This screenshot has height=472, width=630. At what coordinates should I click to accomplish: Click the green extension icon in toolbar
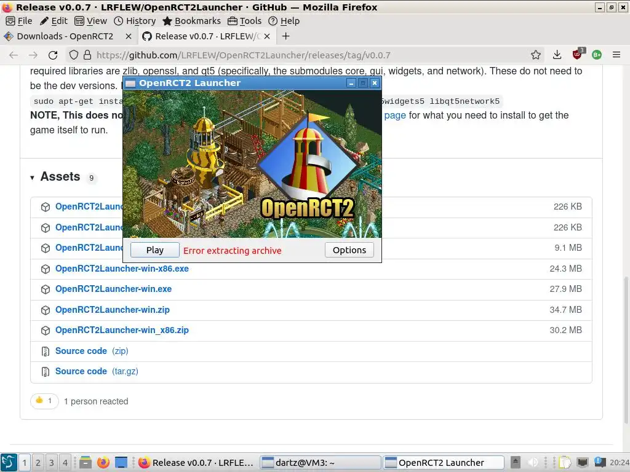pos(597,55)
